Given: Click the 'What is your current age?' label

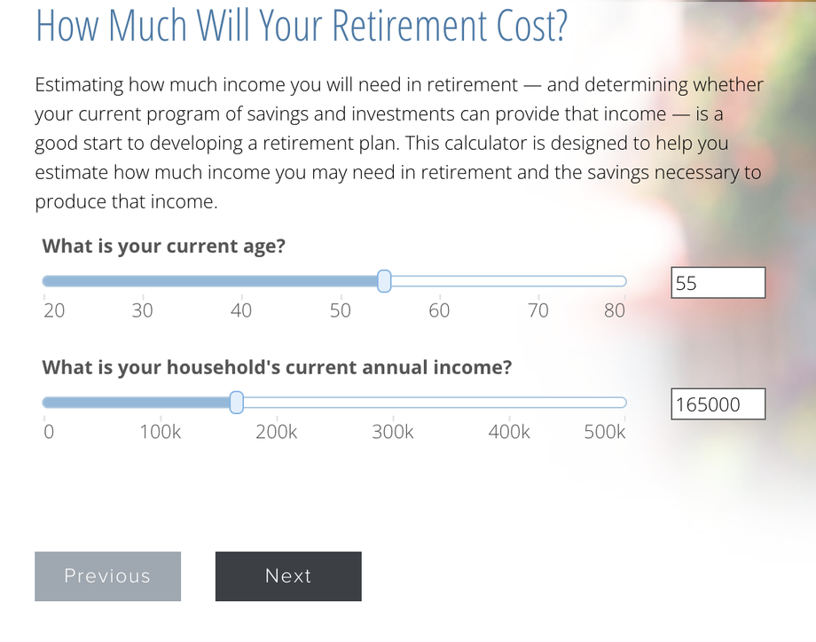Looking at the screenshot, I should coord(164,247).
